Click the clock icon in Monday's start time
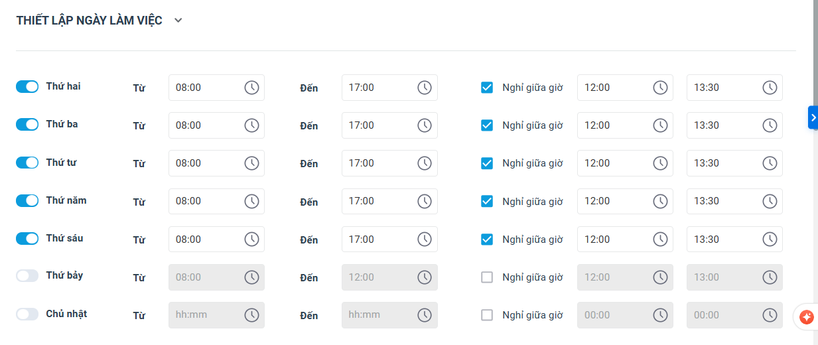 (x=251, y=88)
